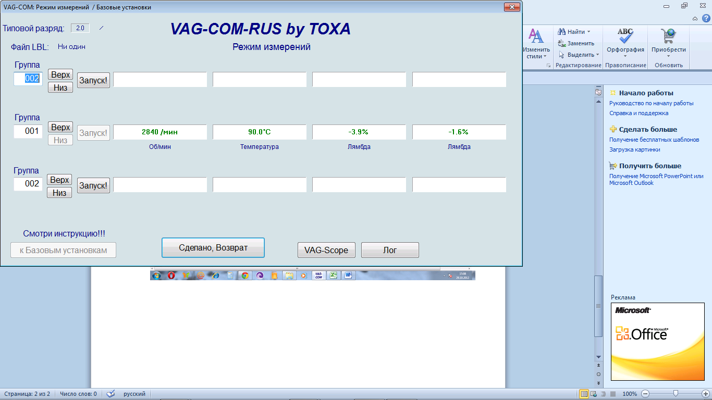
Task: Select Print Layout view button
Action: [584, 394]
